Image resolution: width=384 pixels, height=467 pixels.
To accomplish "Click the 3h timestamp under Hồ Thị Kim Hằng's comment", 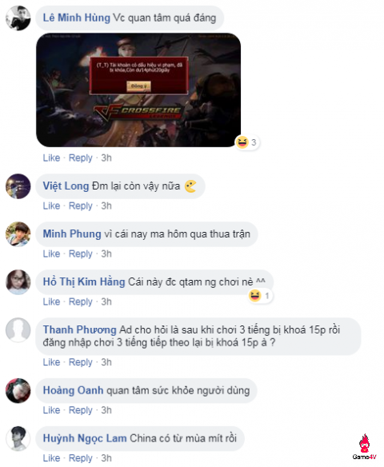I will point(106,301).
